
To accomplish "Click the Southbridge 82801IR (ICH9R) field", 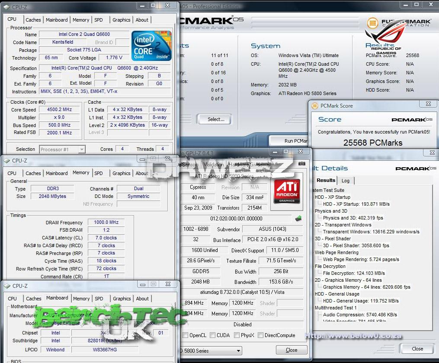I will click(x=105, y=341).
